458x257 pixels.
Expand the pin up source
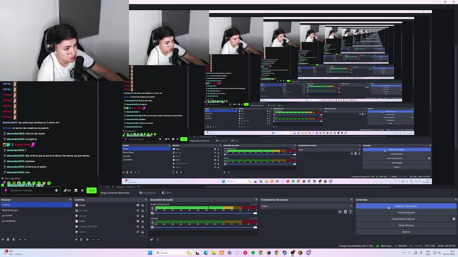(77, 216)
